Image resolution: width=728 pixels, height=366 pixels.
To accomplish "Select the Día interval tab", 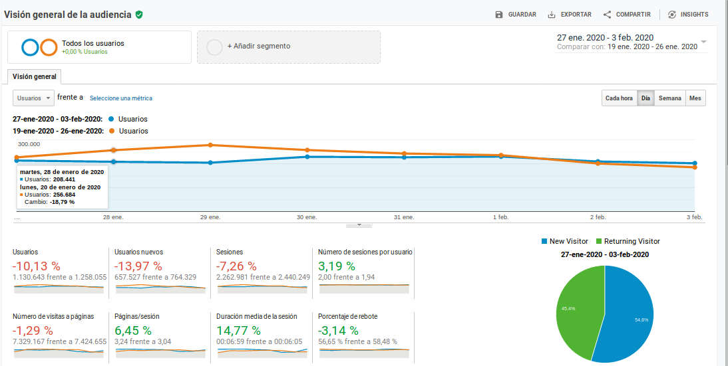I will [x=645, y=98].
